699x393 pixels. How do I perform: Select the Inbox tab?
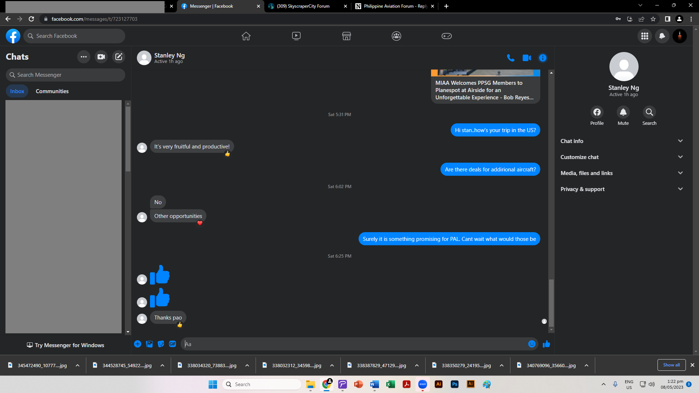17,91
